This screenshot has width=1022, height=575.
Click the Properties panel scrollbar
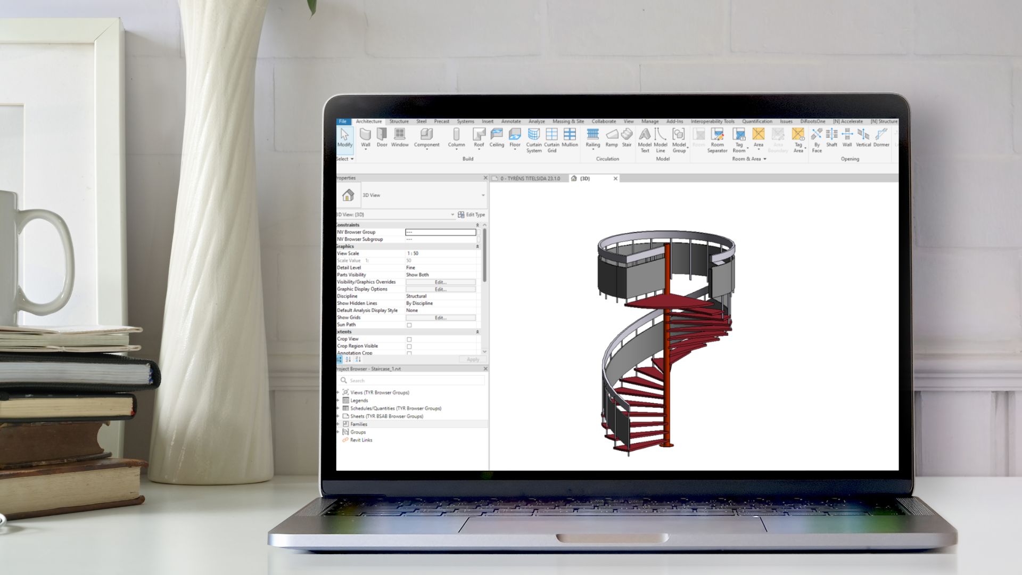484,256
